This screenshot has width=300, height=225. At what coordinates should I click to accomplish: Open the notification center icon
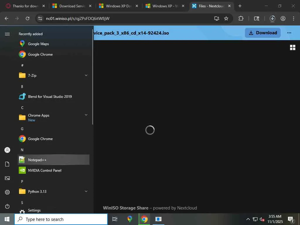pyautogui.click(x=291, y=219)
